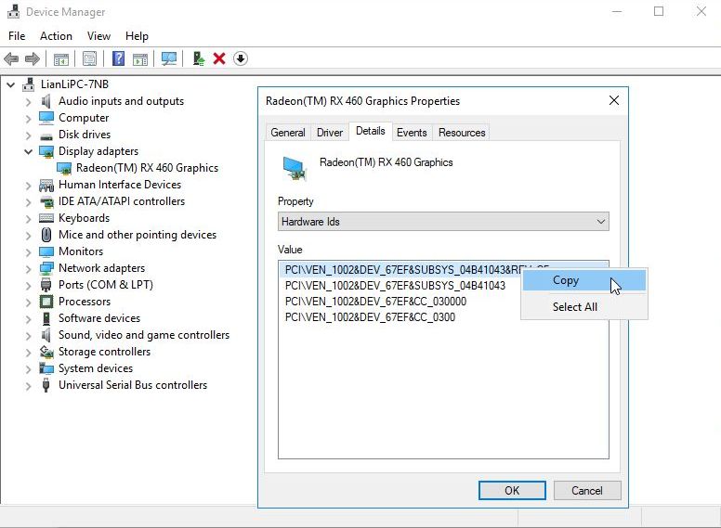Expand the Monitors category
This screenshot has height=528, width=721.
click(29, 252)
